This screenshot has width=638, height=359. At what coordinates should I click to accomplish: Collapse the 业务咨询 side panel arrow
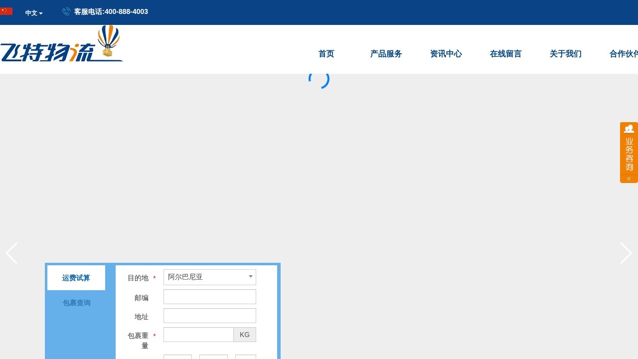click(x=629, y=179)
